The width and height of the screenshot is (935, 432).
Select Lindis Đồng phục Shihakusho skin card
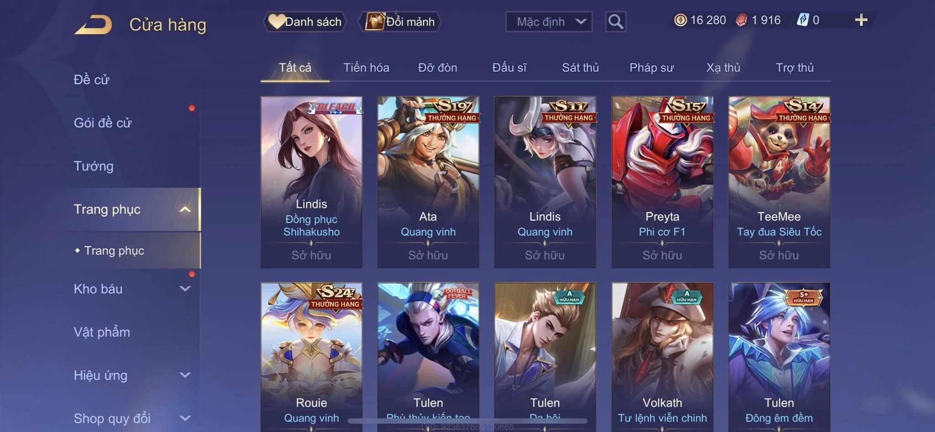(x=311, y=182)
